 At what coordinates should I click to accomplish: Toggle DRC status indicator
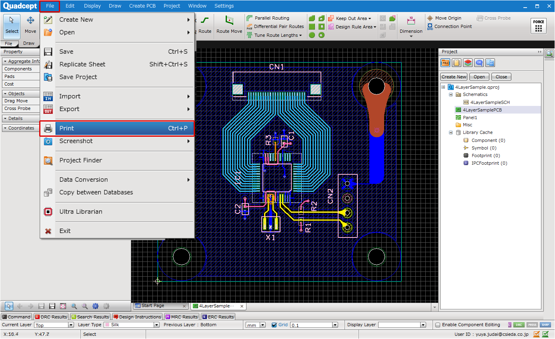[519, 325]
